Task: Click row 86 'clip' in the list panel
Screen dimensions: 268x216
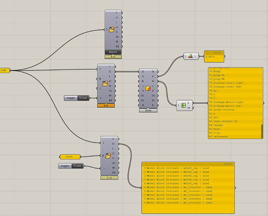Action: (x=235, y=133)
